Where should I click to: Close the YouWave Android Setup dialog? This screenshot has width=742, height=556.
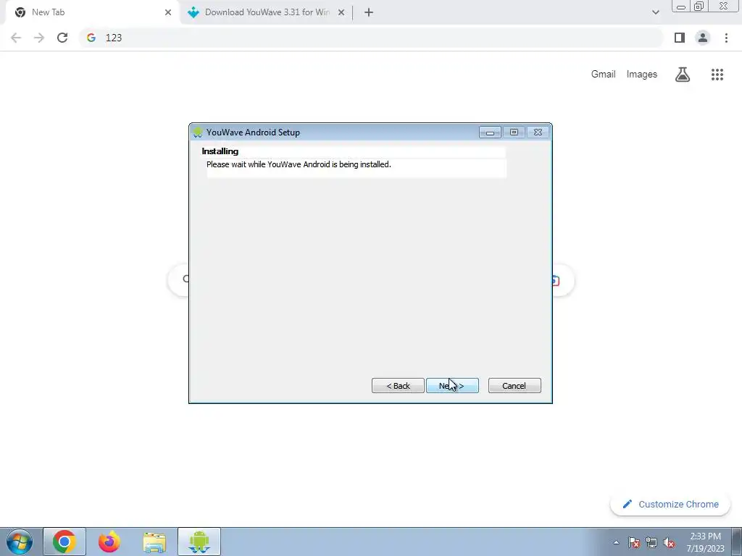click(538, 132)
